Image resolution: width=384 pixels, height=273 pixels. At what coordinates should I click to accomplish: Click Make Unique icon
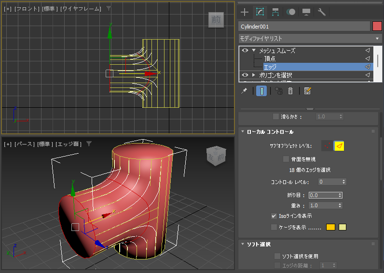tap(279, 91)
